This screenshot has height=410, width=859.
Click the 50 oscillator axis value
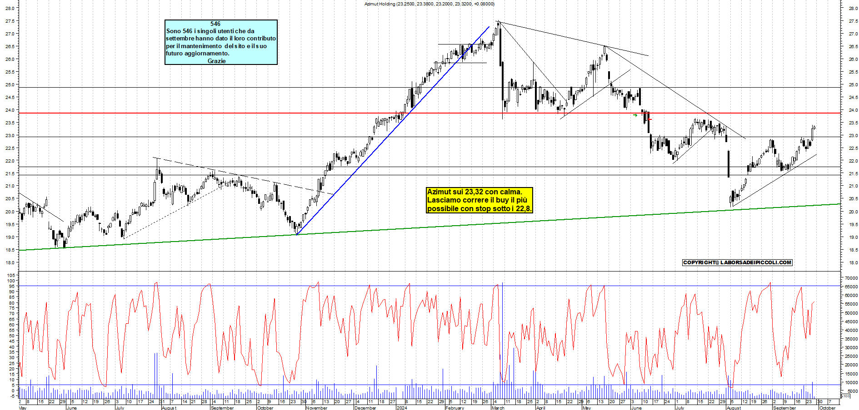12,336
